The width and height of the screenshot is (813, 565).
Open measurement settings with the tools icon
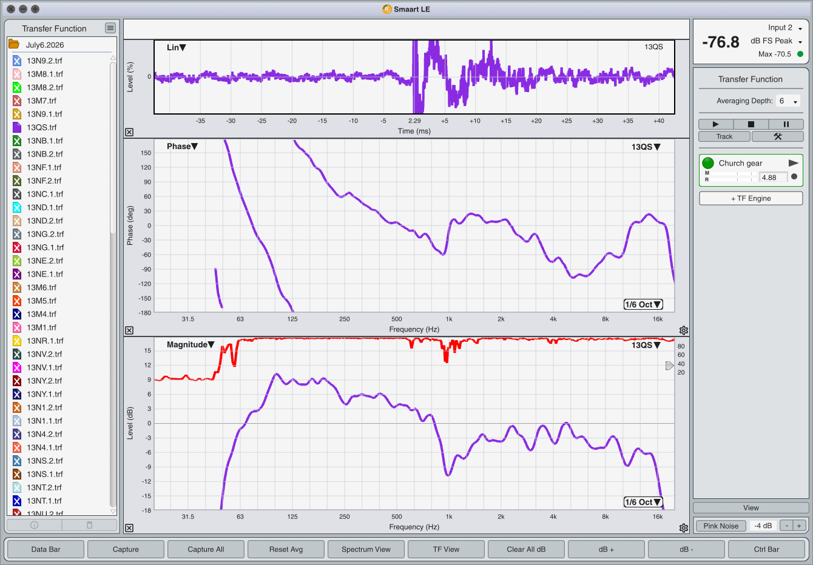coord(777,136)
